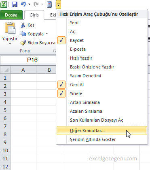150x170 pixels.
Task: Select Şeridin Altında Göster option
Action: [x=102, y=139]
